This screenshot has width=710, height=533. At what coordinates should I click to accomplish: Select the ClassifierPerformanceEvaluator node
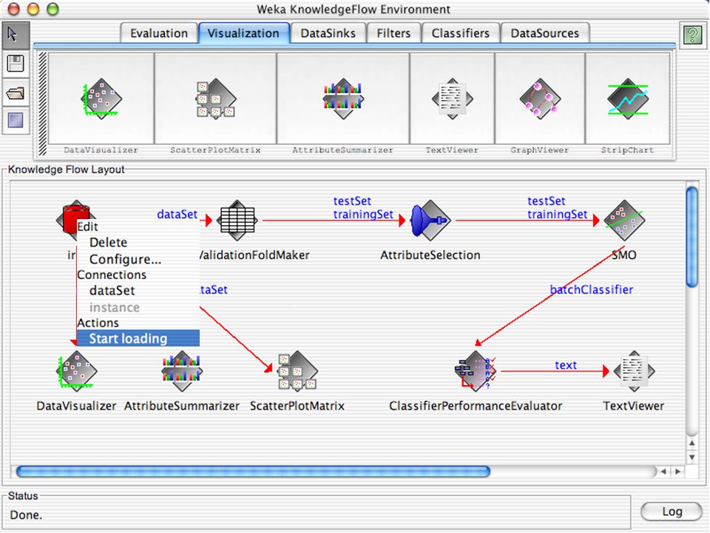[x=475, y=371]
